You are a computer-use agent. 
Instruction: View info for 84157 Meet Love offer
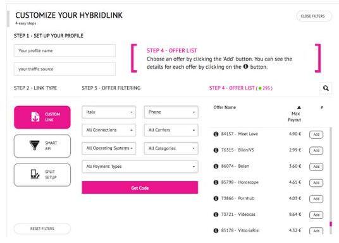(x=216, y=134)
